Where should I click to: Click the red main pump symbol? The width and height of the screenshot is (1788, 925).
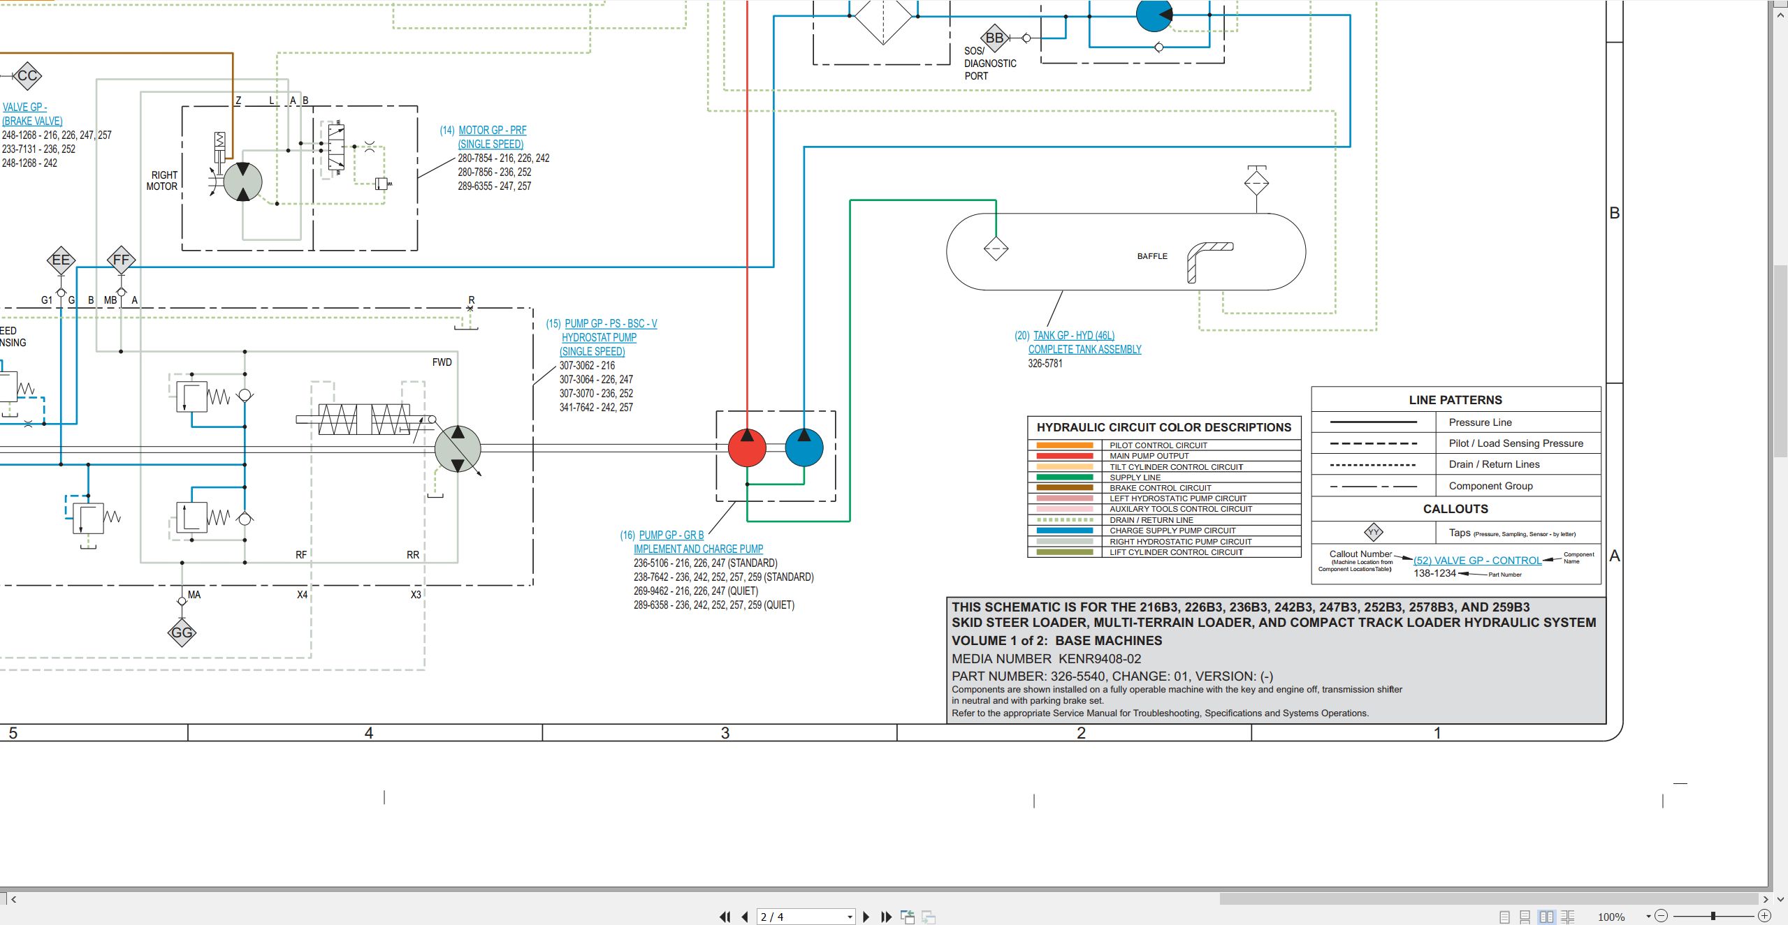click(747, 447)
